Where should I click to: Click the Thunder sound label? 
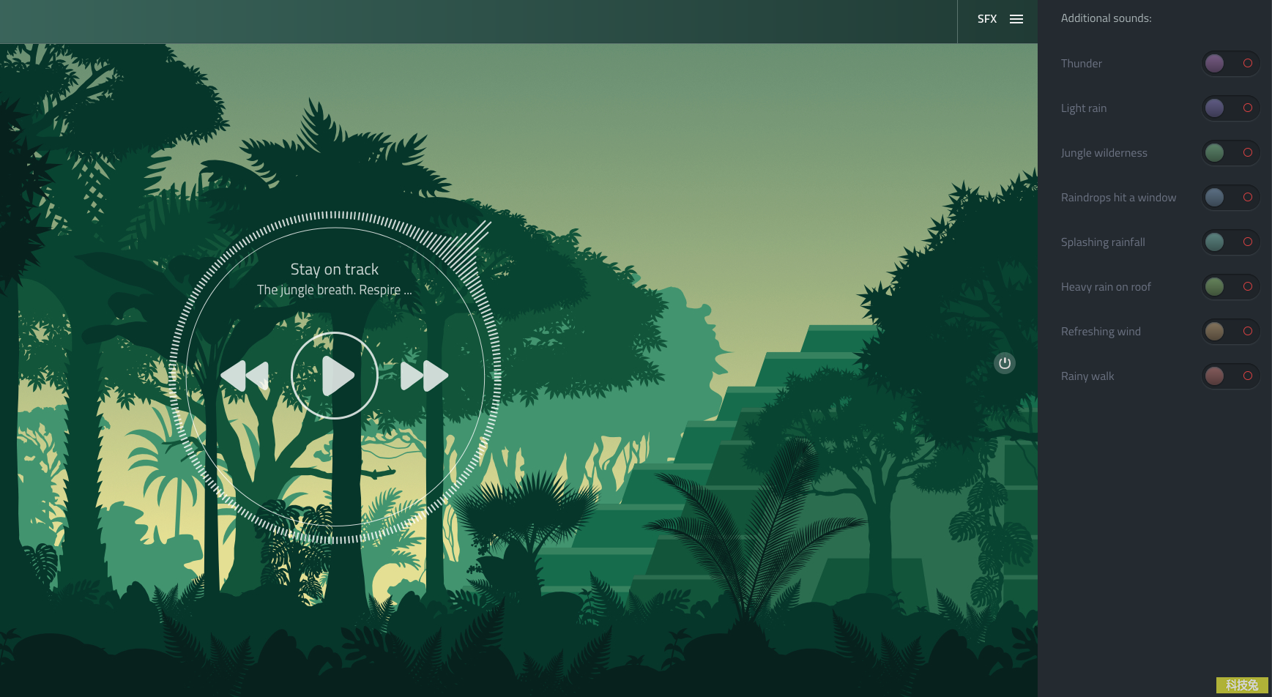(1081, 64)
